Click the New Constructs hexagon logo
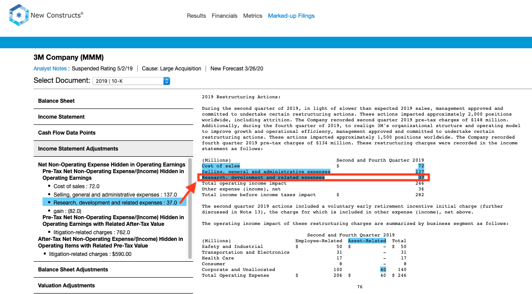This screenshot has width=532, height=294. point(19,15)
